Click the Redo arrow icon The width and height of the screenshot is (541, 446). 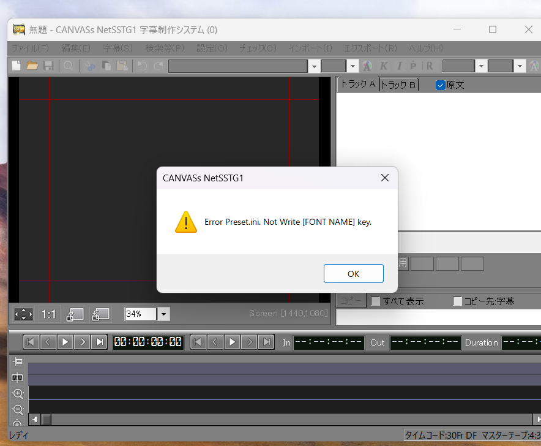click(x=159, y=66)
